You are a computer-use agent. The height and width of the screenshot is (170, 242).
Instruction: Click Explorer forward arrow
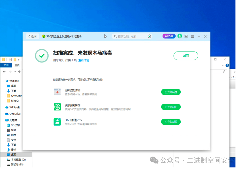pyautogui.click(x=10, y=72)
